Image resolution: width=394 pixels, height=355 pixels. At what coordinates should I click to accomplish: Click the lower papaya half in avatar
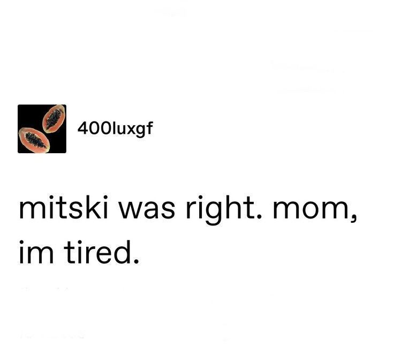click(34, 140)
